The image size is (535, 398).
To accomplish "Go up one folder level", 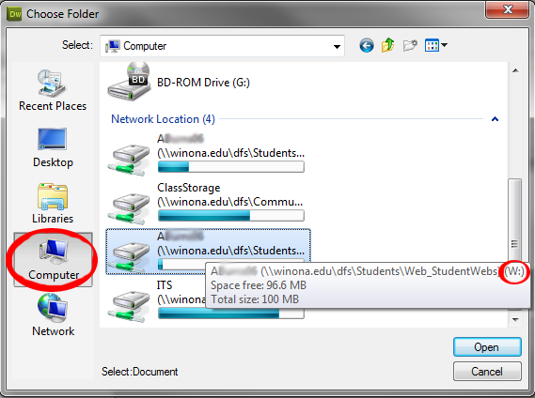I will coord(388,45).
